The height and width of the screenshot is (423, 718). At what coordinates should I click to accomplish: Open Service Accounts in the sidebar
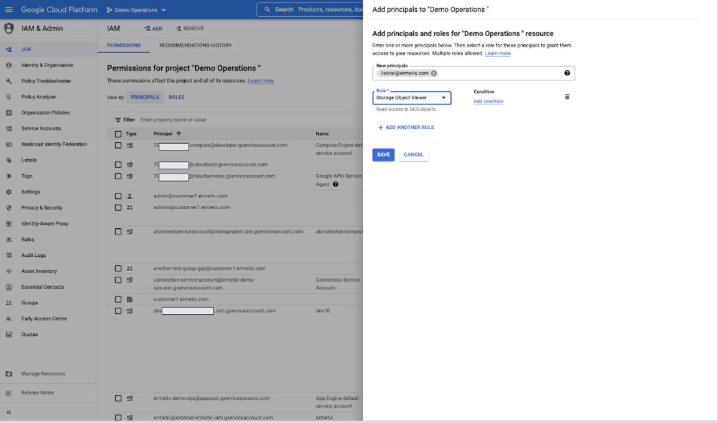(x=41, y=129)
